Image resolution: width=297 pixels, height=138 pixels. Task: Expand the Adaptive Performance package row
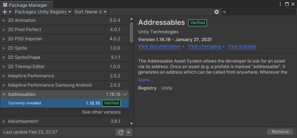click(x=4, y=76)
